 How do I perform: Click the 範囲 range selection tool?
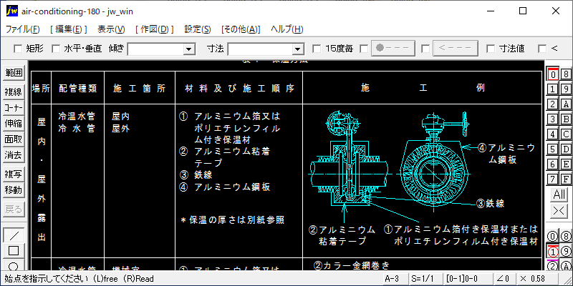point(14,73)
